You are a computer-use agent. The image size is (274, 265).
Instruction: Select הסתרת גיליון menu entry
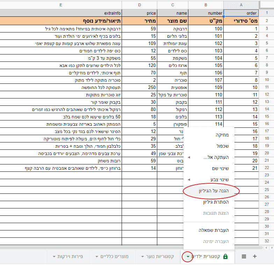(209, 202)
